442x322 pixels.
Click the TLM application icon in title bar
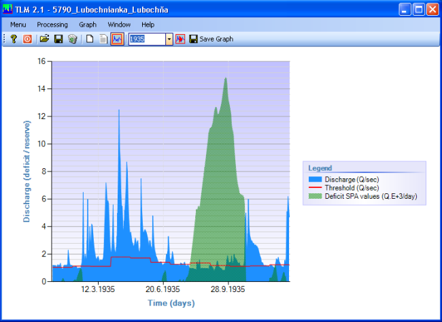click(x=7, y=10)
